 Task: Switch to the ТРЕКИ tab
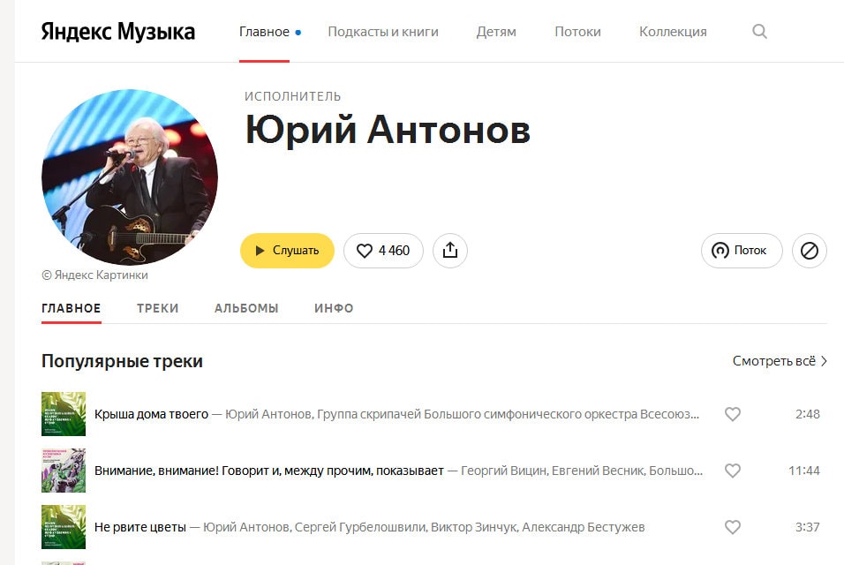tap(157, 308)
